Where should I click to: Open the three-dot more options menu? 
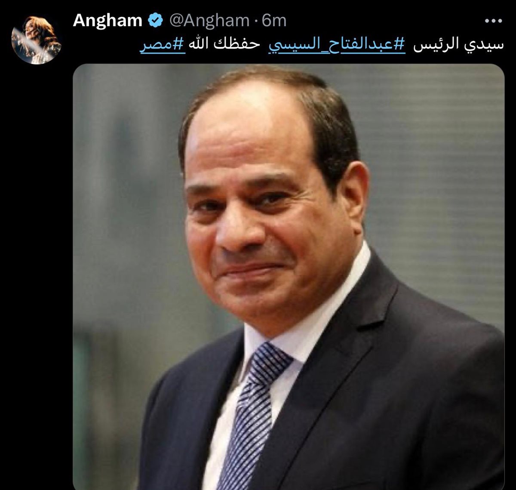pos(493,21)
